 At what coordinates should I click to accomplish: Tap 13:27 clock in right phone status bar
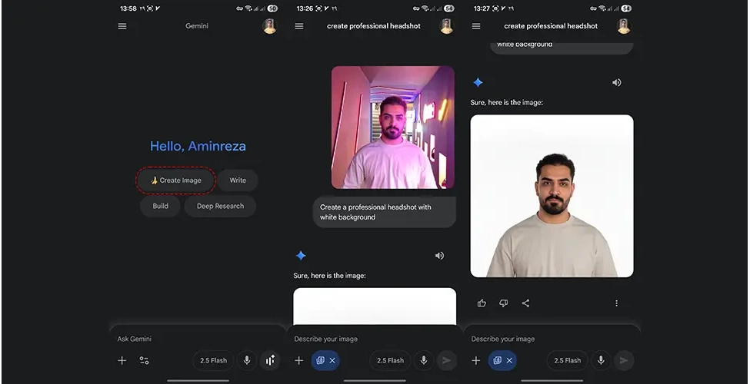(482, 8)
